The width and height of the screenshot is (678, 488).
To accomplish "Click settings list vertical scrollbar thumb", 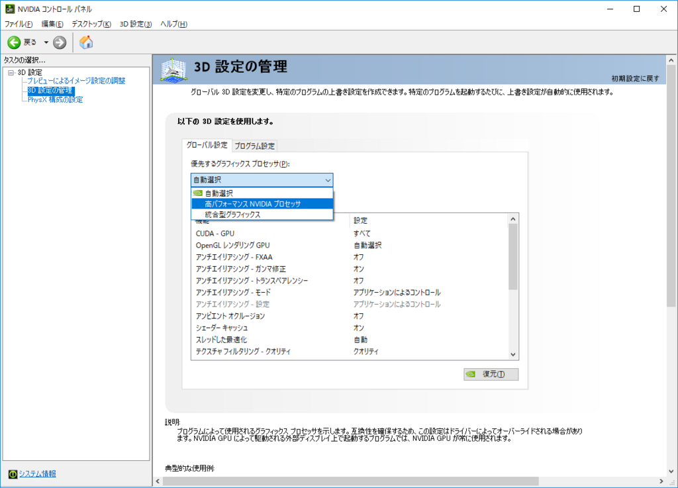I will click(513, 257).
